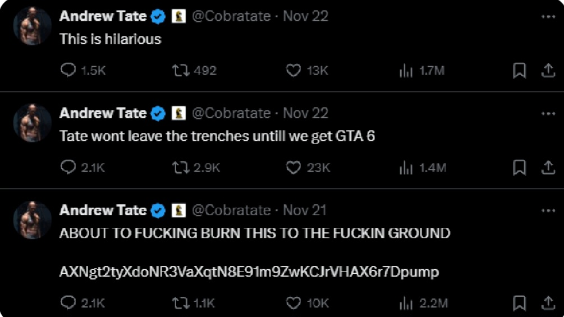Reply to the GTA 6 tweet
This screenshot has height=317, width=564.
[68, 167]
